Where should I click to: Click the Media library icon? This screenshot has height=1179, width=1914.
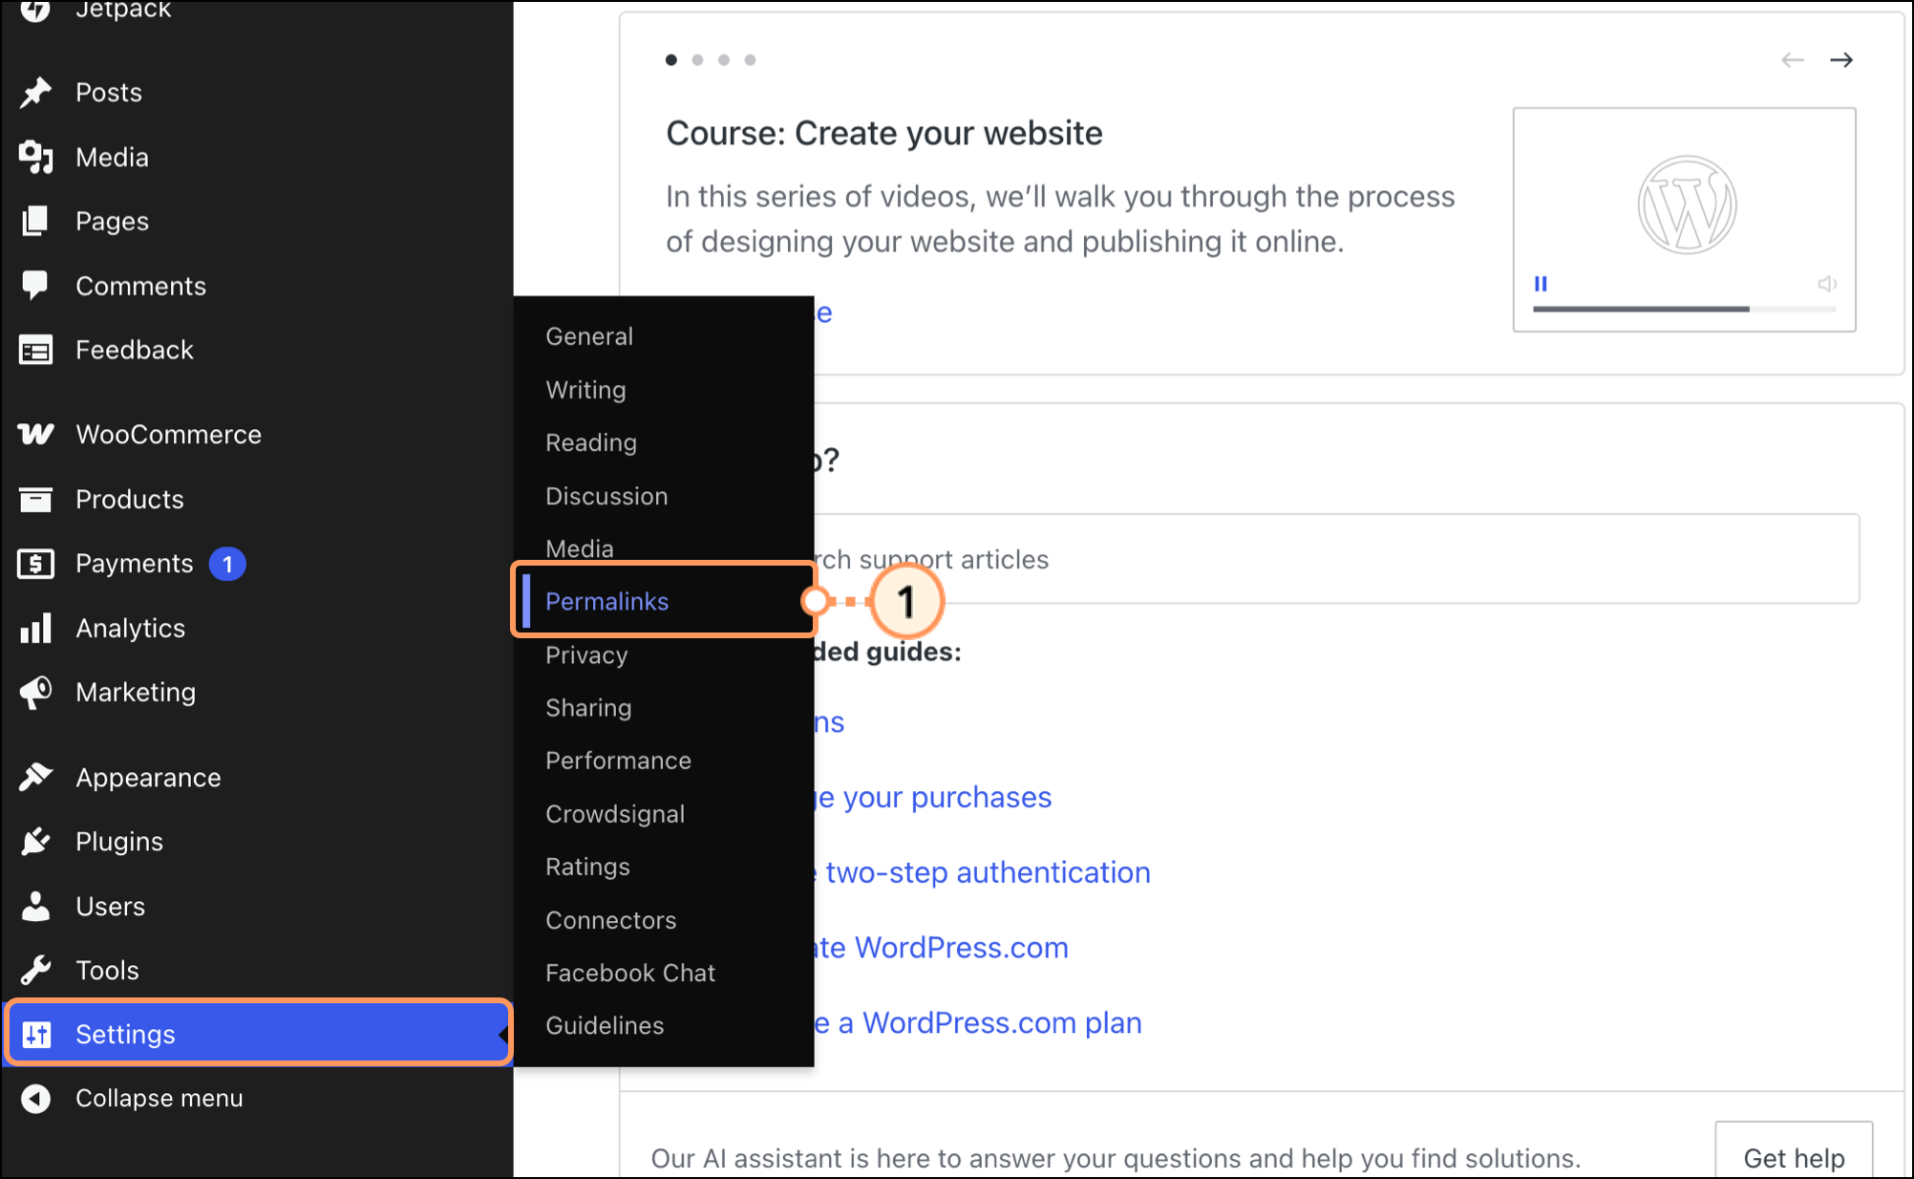tap(35, 157)
